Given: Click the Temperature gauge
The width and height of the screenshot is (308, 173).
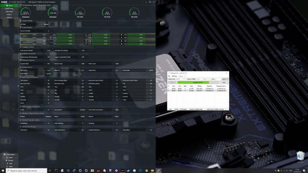Looking at the screenshot, I should pos(26,12).
